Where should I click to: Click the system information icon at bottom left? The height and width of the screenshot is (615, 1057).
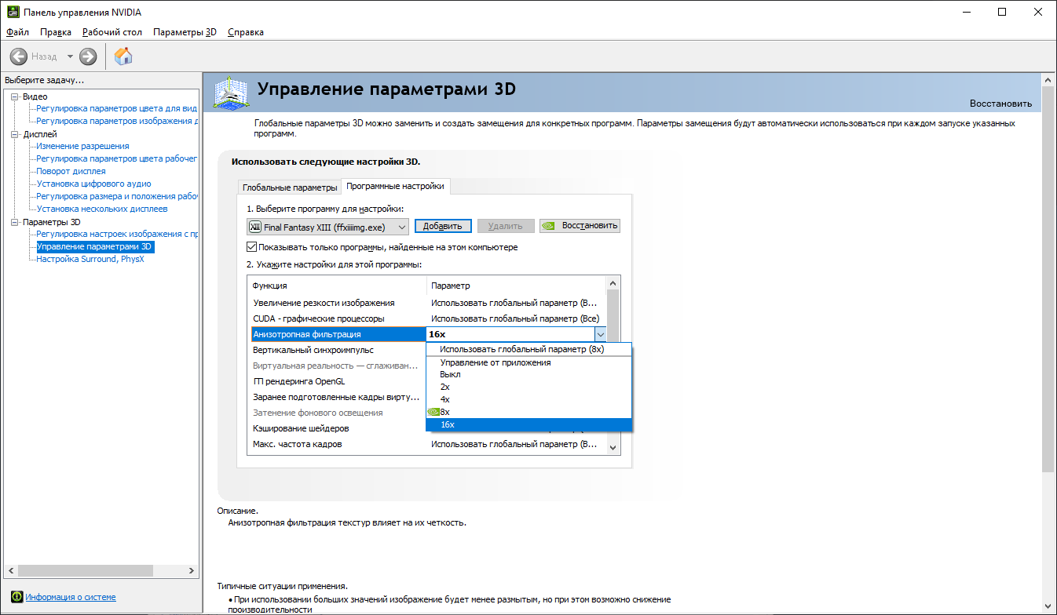(x=16, y=597)
